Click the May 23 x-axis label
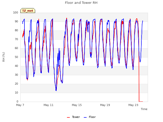Viewport: 163px width, 122px height. (x=133, y=105)
